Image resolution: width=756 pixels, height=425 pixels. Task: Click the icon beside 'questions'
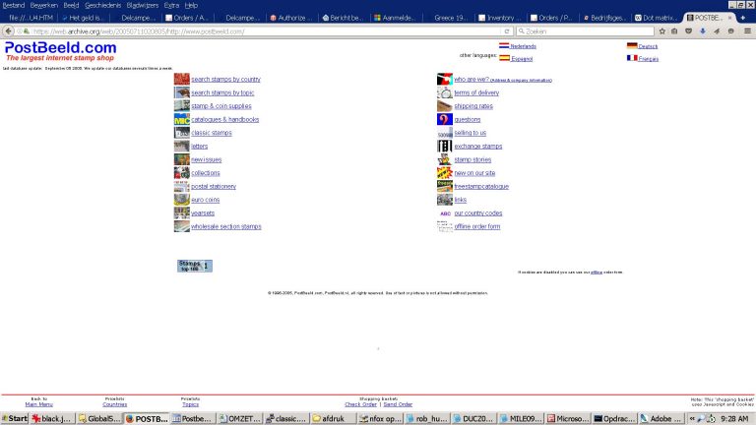[x=444, y=119]
